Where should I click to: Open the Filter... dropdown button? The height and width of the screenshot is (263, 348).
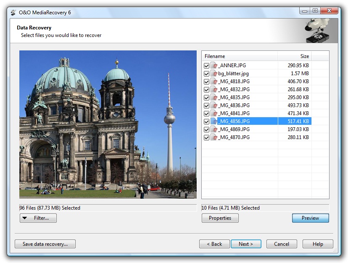tap(38, 218)
